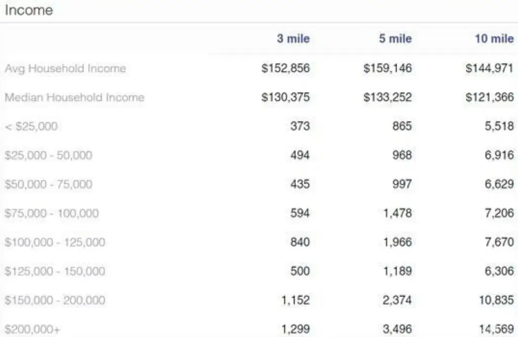Select the $144,971 average income value
This screenshot has height=337, width=518.
coord(489,68)
